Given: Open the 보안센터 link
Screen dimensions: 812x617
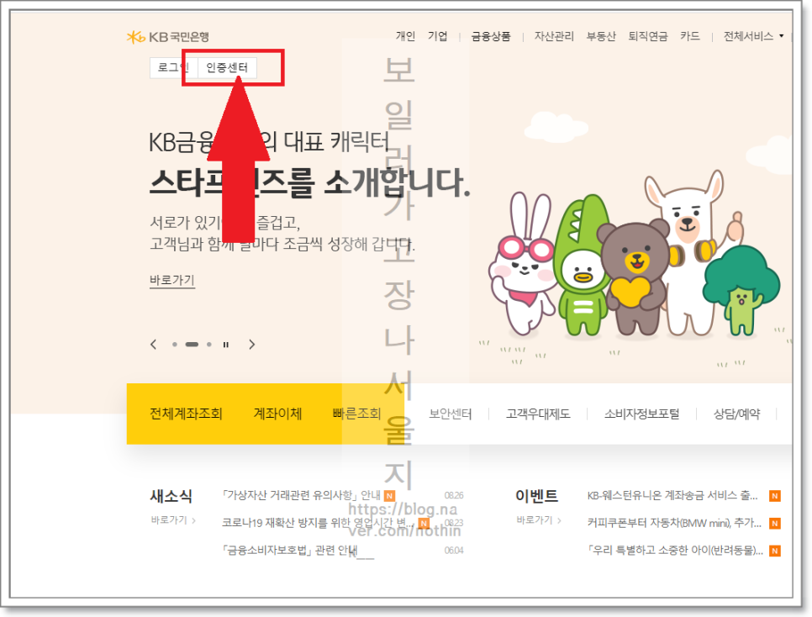Looking at the screenshot, I should point(450,414).
